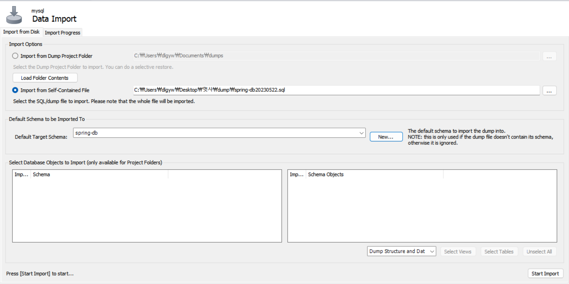
Task: Browse for dump project folder path
Action: point(549,56)
